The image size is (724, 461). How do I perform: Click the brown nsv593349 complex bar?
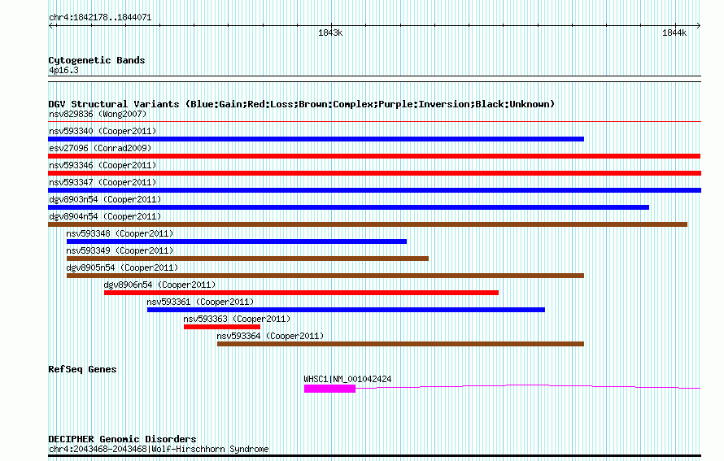pyautogui.click(x=247, y=259)
